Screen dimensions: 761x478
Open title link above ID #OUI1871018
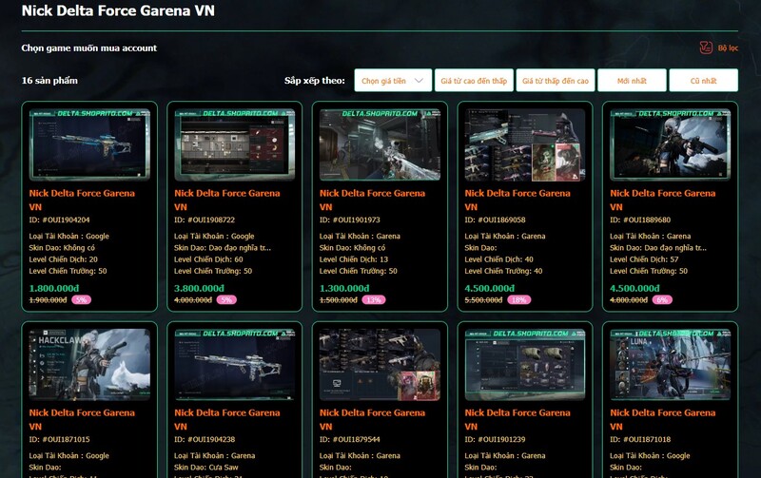pos(662,419)
